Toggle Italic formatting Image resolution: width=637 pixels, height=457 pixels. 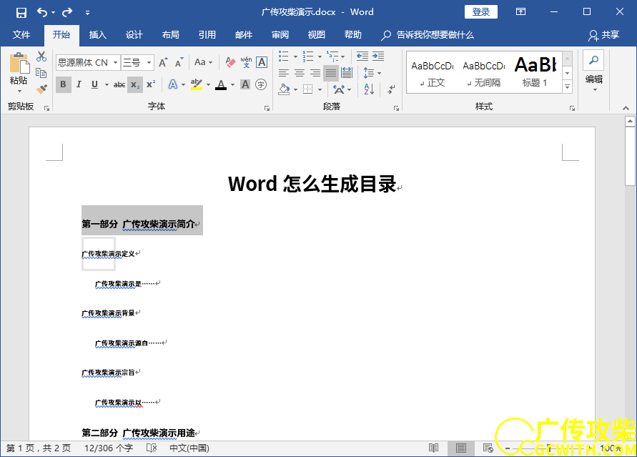pyautogui.click(x=79, y=84)
